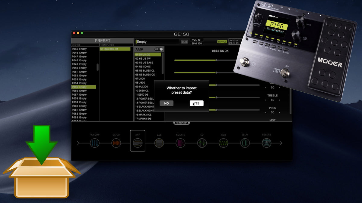The width and height of the screenshot is (362, 203).
Task: Toggle the EXP VOL button
Action: (x=222, y=42)
